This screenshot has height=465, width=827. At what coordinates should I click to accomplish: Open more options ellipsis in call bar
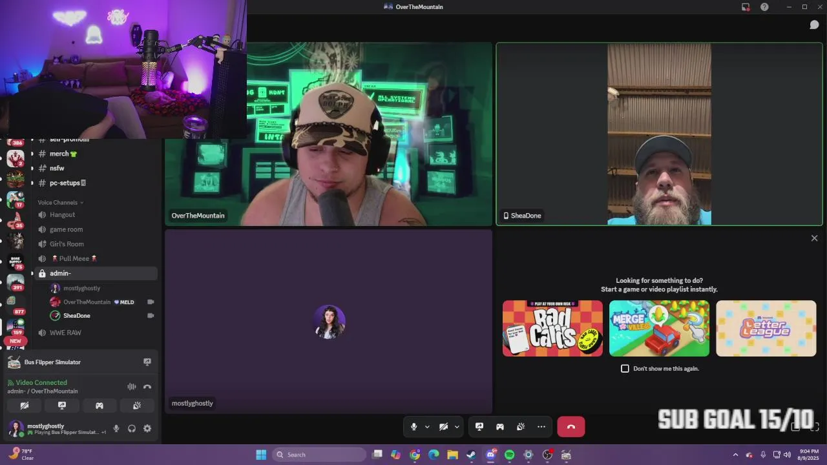pyautogui.click(x=541, y=427)
